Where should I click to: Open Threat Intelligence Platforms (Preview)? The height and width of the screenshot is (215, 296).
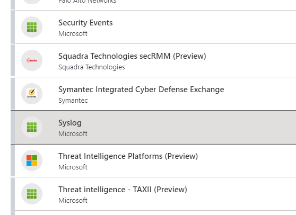point(128,156)
